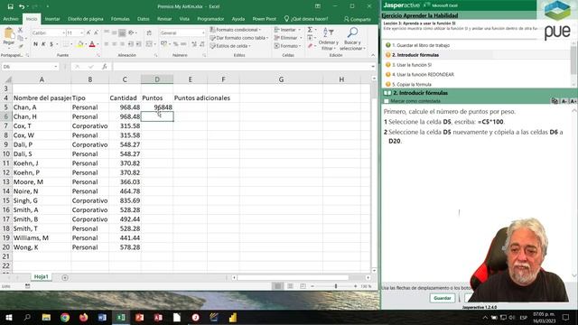This screenshot has width=578, height=325.
Task: Adjust the zoom slider in status bar
Action: pyautogui.click(x=336, y=286)
